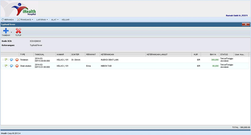Click red delete icon in Obat-obatan row
Image resolution: width=251 pixels, height=135 pixels.
pyautogui.click(x=17, y=66)
